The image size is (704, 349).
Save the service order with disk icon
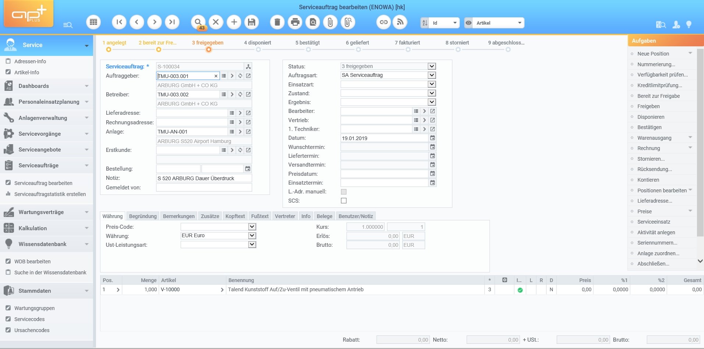tap(252, 22)
